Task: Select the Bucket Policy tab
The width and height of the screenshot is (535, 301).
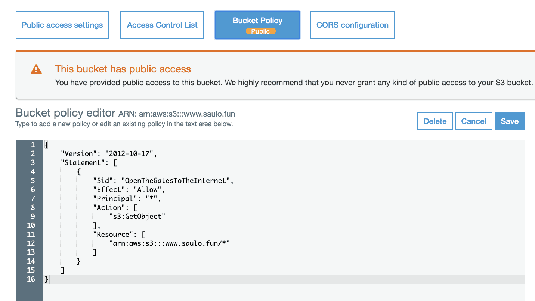Action: coord(257,25)
